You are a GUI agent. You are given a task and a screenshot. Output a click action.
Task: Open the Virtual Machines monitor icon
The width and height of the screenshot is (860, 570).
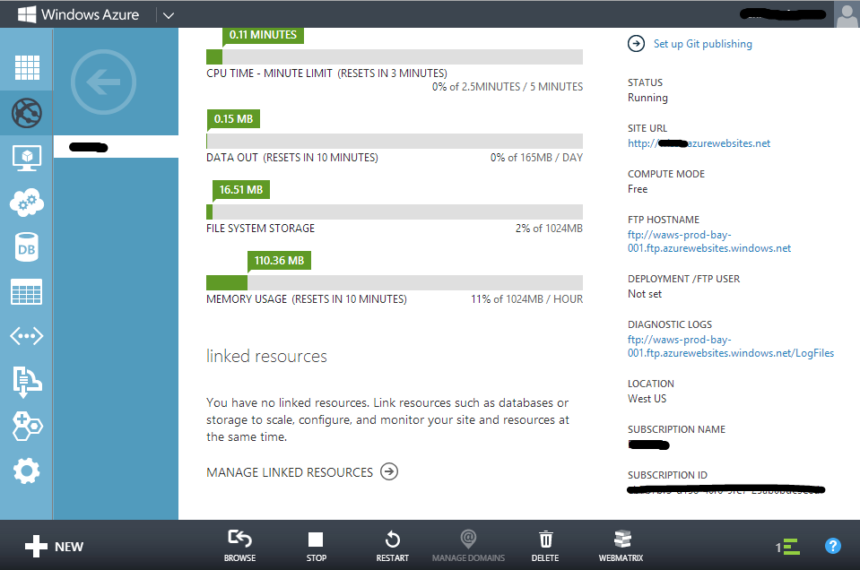(x=27, y=159)
